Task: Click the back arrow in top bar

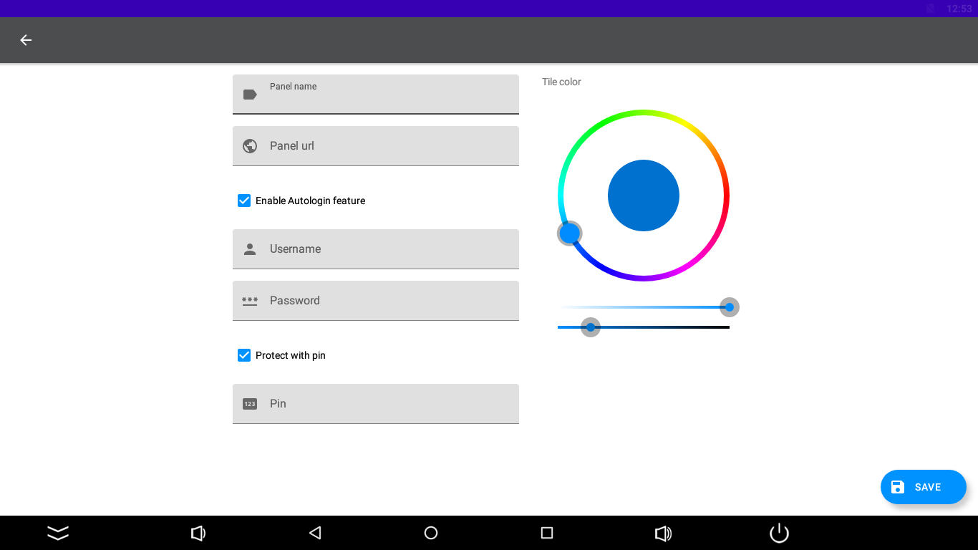Action: point(26,40)
